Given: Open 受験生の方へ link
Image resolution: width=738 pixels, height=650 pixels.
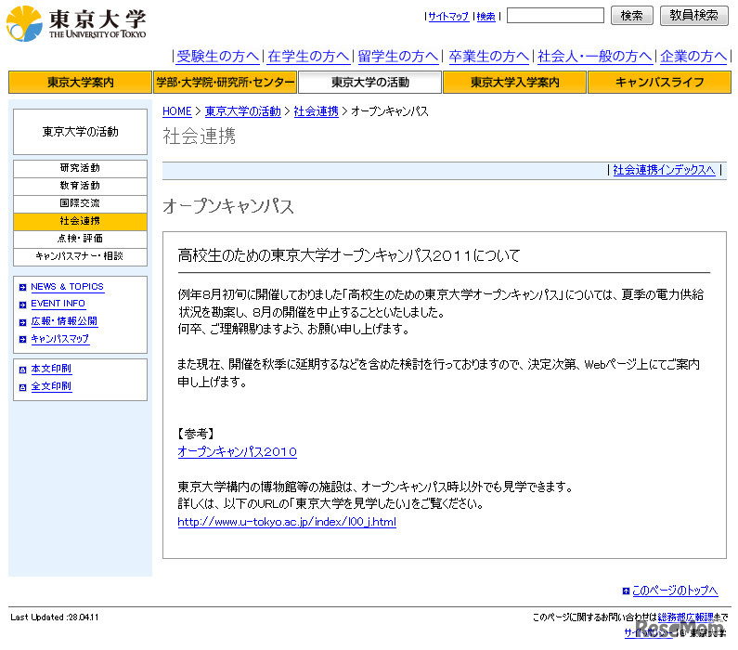Looking at the screenshot, I should click(218, 57).
